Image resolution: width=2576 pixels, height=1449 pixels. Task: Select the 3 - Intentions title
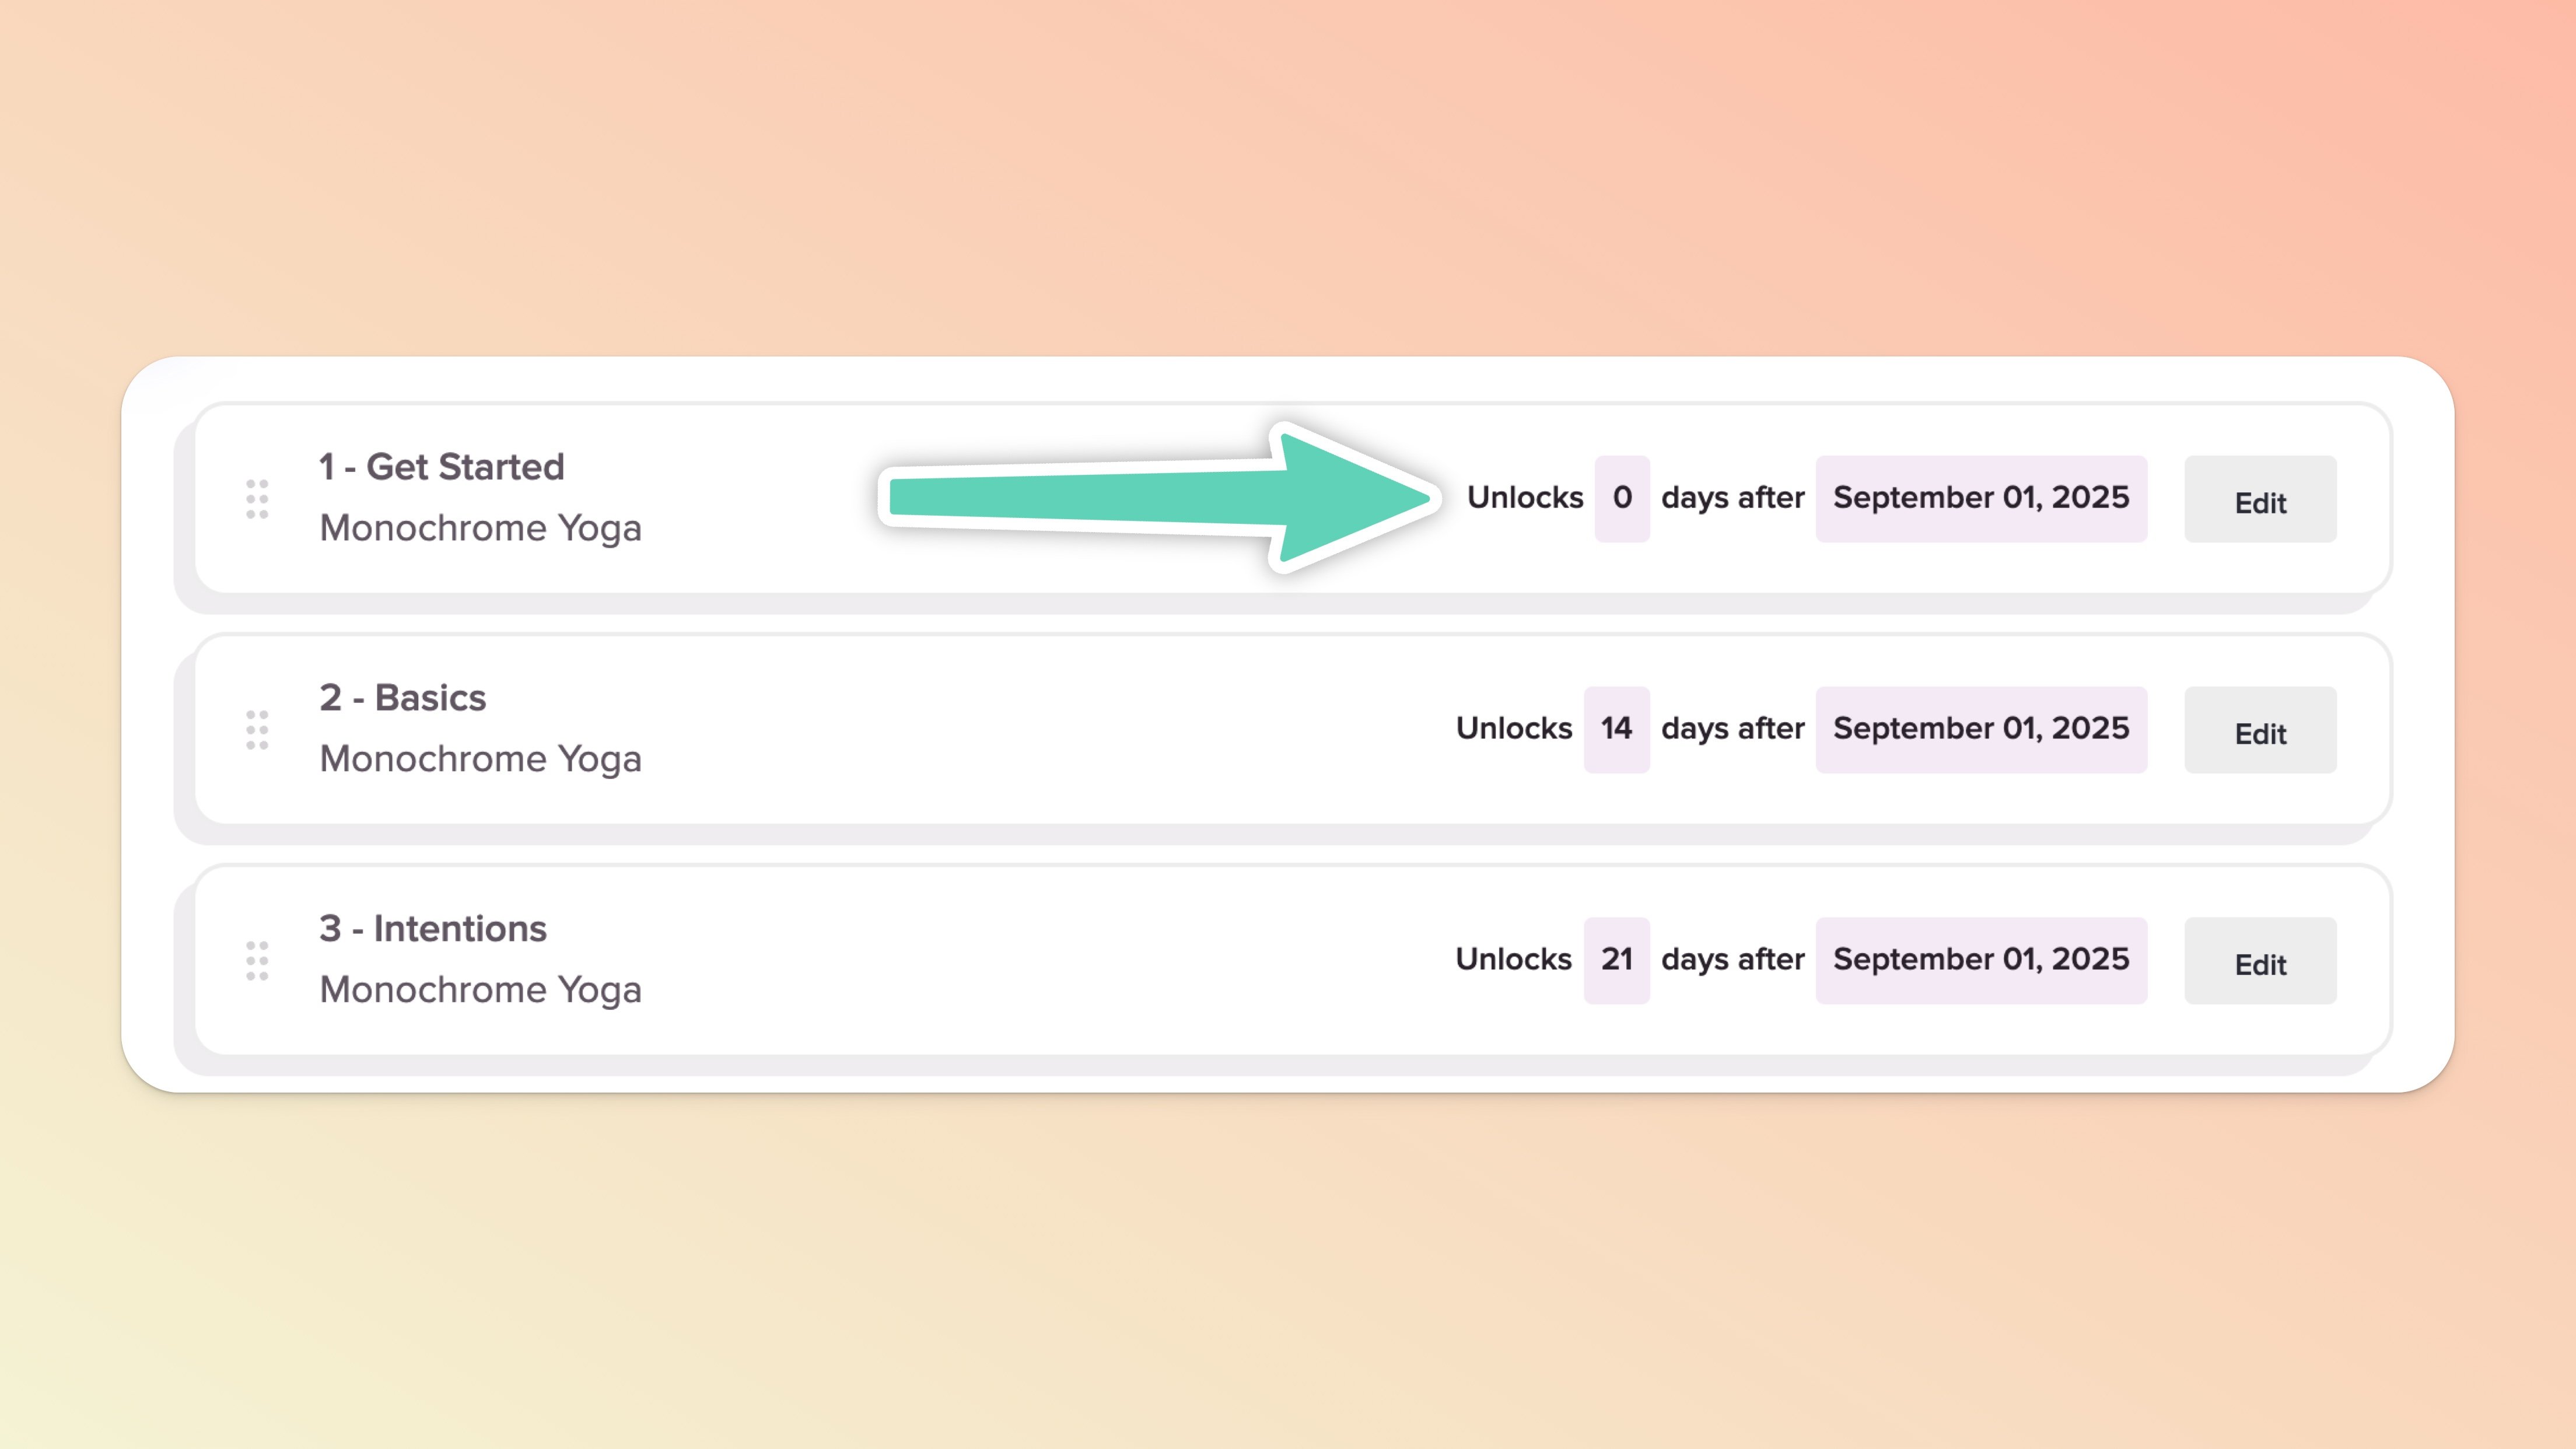[x=432, y=929]
